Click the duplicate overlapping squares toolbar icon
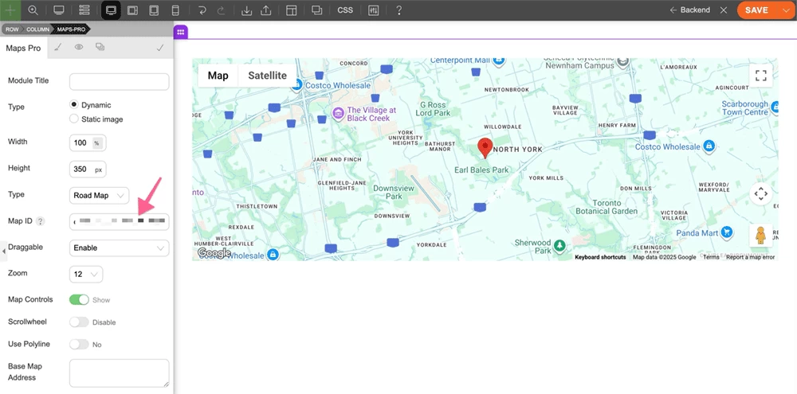 [x=317, y=10]
